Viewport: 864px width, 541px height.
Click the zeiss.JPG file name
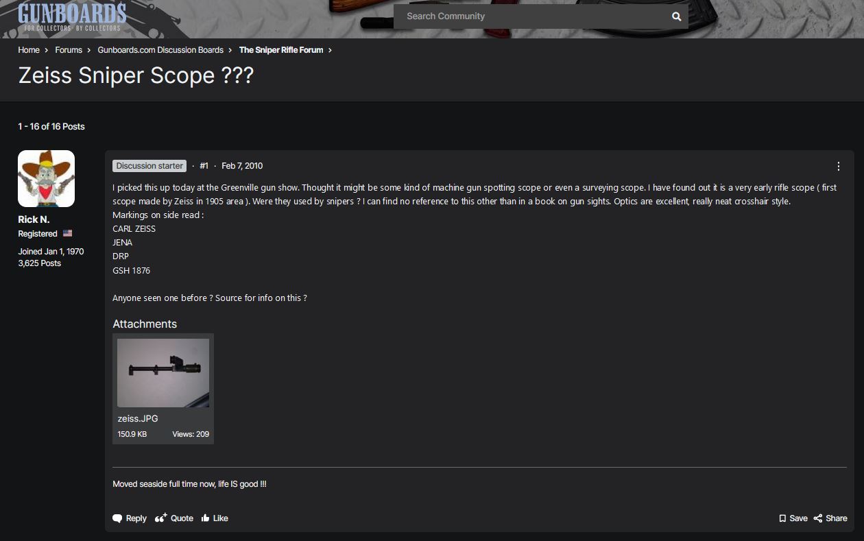click(138, 418)
